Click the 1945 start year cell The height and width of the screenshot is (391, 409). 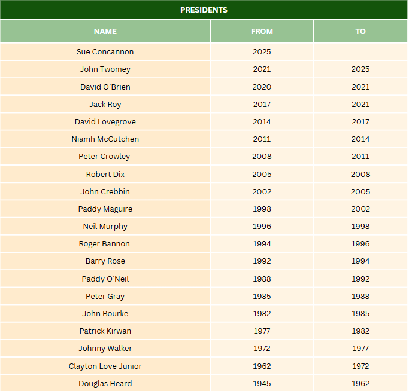click(x=262, y=383)
